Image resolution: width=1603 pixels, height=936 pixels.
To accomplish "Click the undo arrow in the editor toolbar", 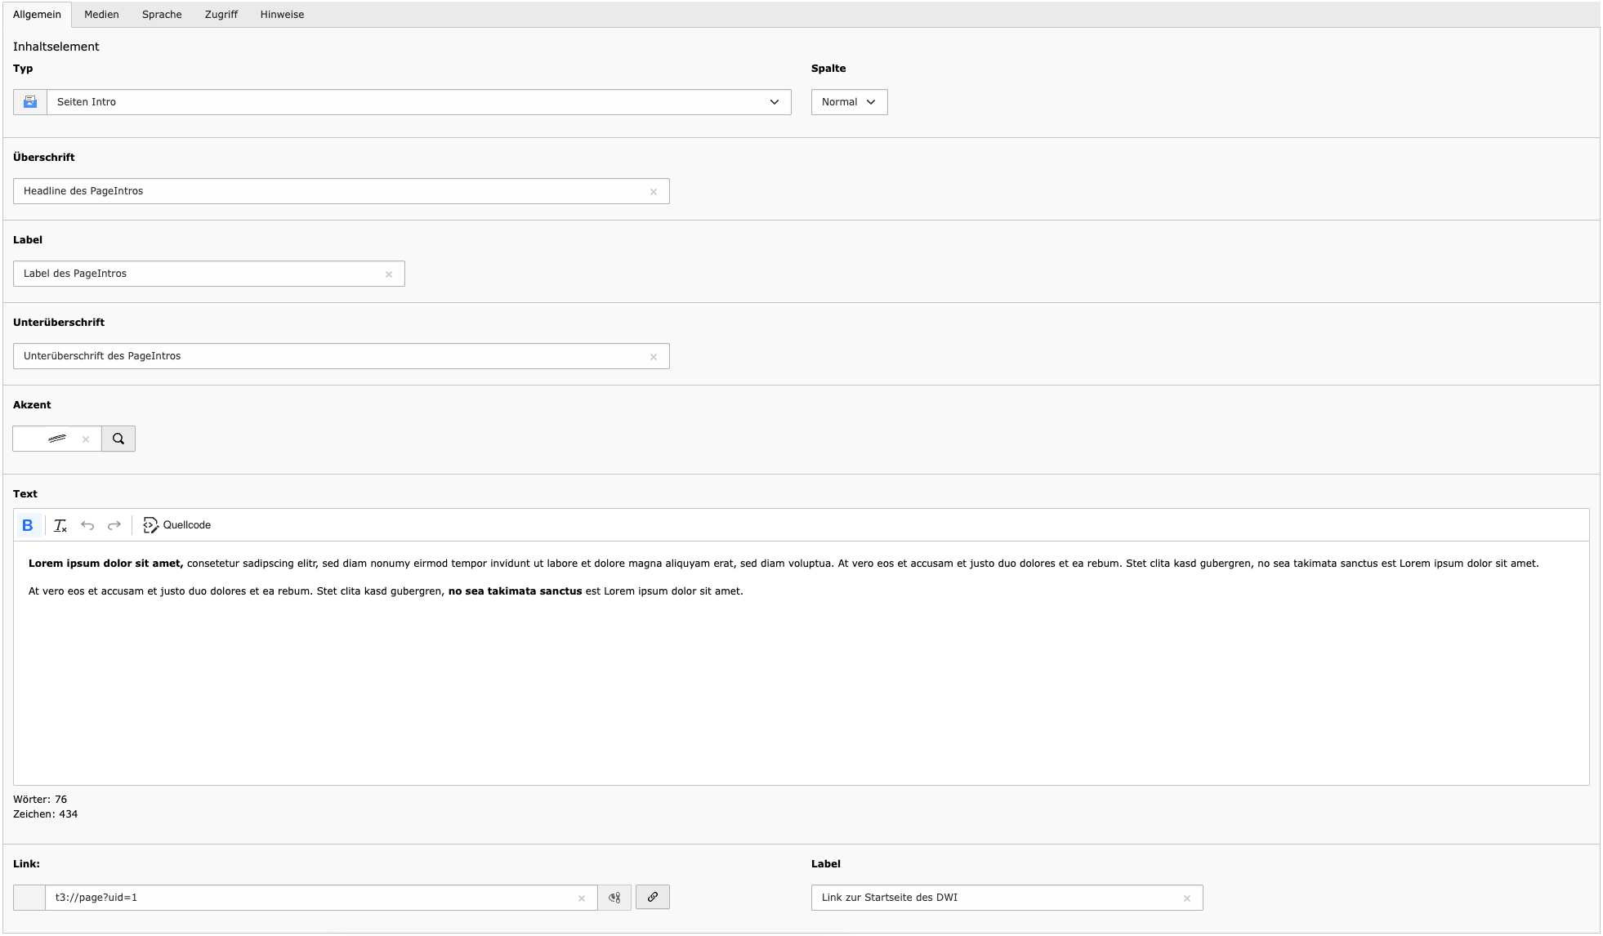I will coord(87,525).
